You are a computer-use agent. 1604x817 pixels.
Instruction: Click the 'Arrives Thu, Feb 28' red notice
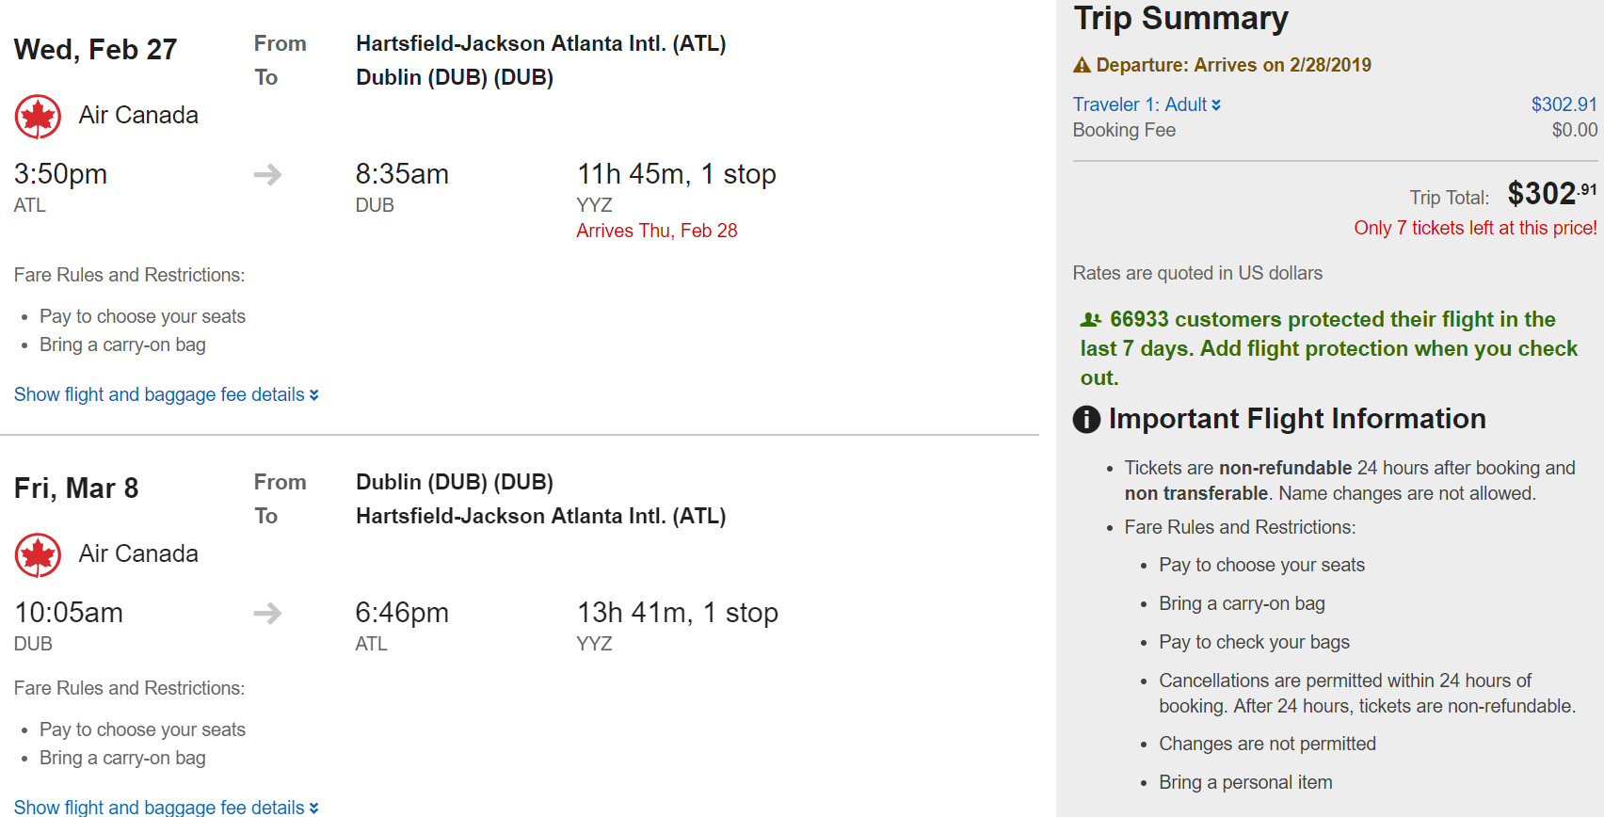point(656,231)
